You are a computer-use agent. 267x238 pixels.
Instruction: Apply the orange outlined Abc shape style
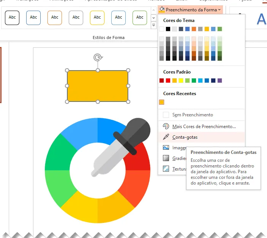pos(55,18)
